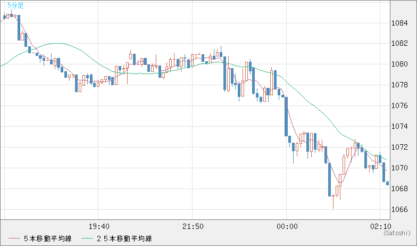Click the 1072 price axis label
The image size is (417, 246).
point(399,147)
